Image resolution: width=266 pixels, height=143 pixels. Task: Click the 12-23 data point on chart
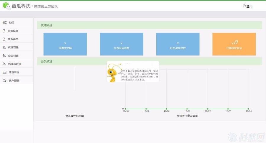(228, 109)
